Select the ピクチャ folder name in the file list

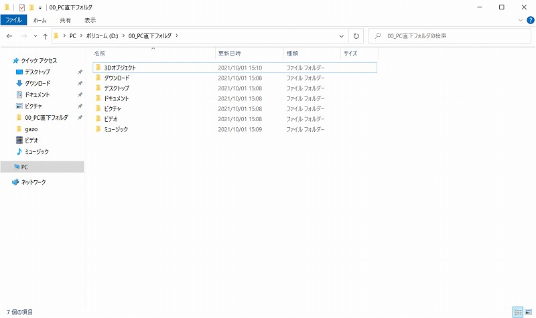click(x=113, y=109)
